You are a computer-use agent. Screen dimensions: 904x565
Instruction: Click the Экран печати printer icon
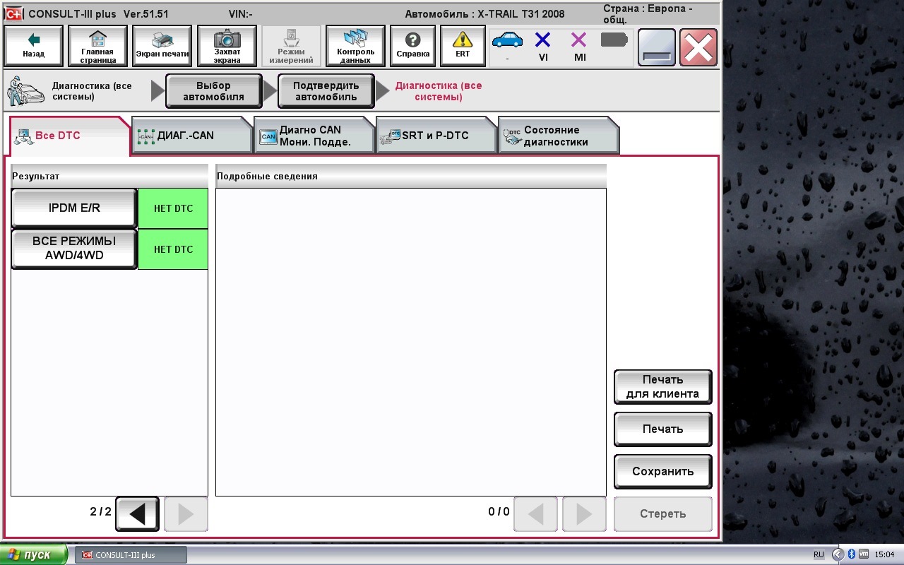[162, 47]
